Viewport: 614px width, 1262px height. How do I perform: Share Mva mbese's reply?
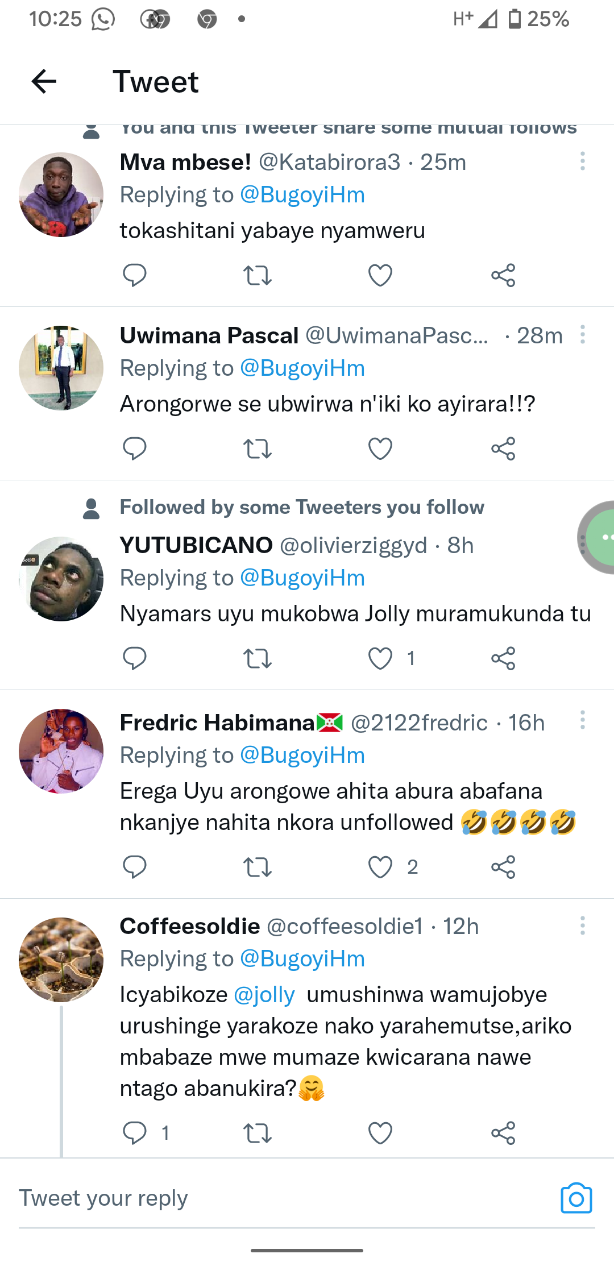click(x=503, y=276)
